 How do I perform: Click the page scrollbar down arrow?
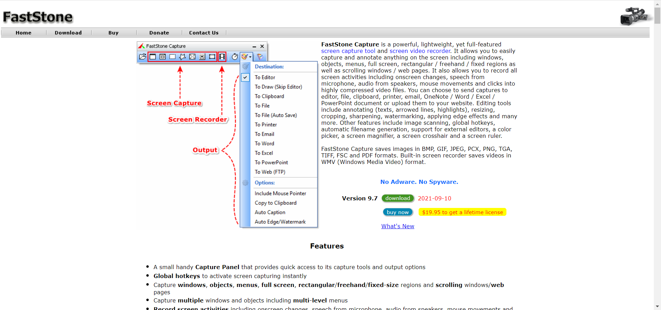click(x=657, y=307)
